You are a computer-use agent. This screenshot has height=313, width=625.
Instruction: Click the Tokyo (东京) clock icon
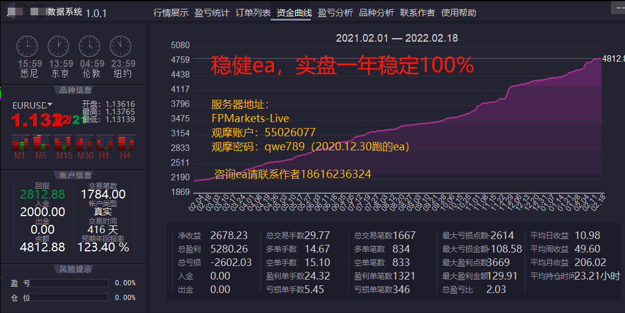(58, 46)
